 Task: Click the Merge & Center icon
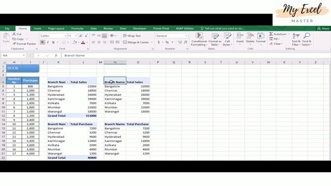(x=125, y=42)
